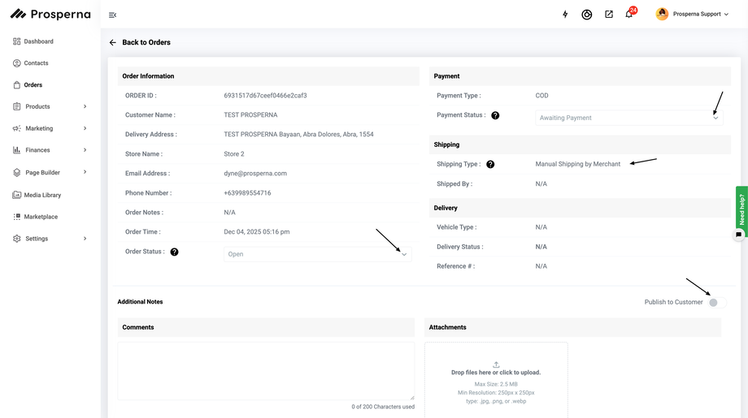Click the external link icon in header
The image size is (748, 418).
coord(609,15)
